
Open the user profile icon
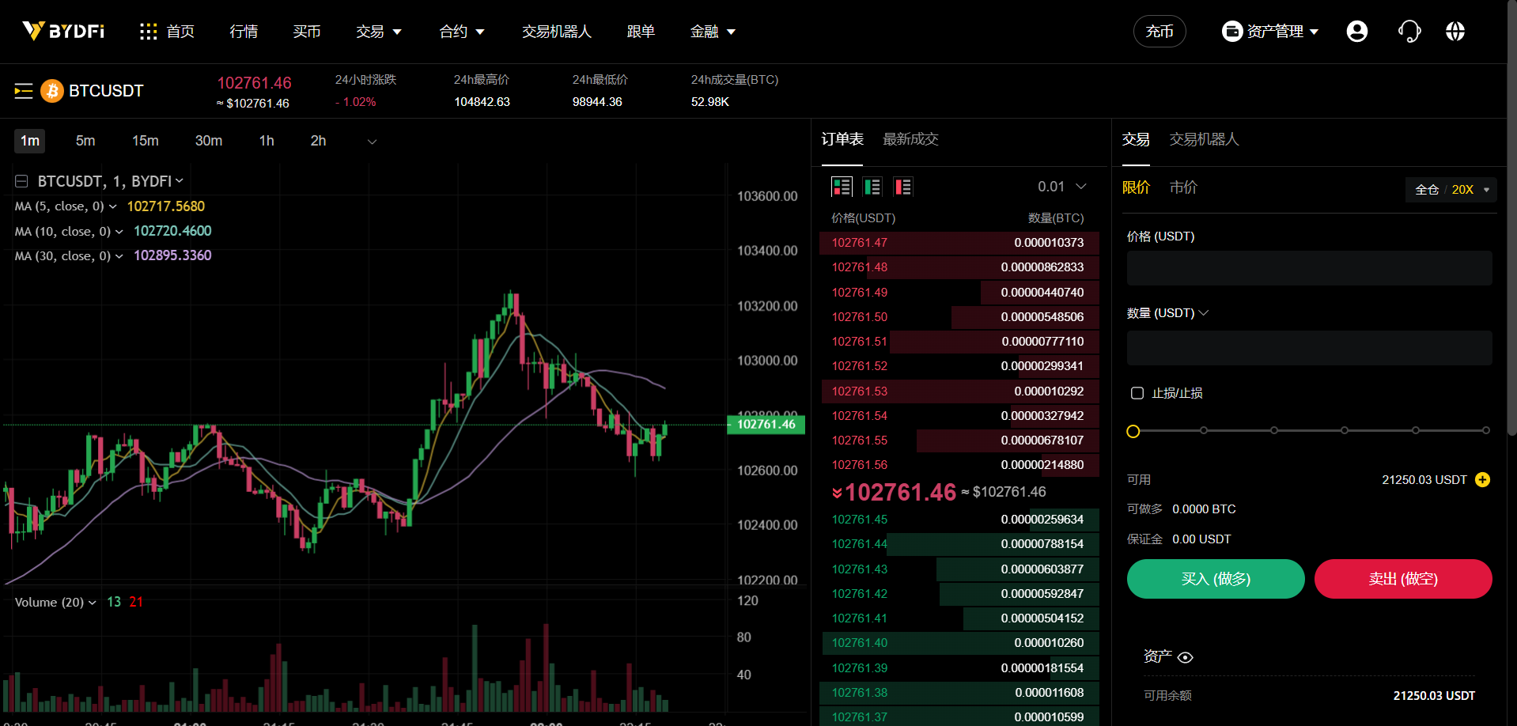(x=1356, y=32)
